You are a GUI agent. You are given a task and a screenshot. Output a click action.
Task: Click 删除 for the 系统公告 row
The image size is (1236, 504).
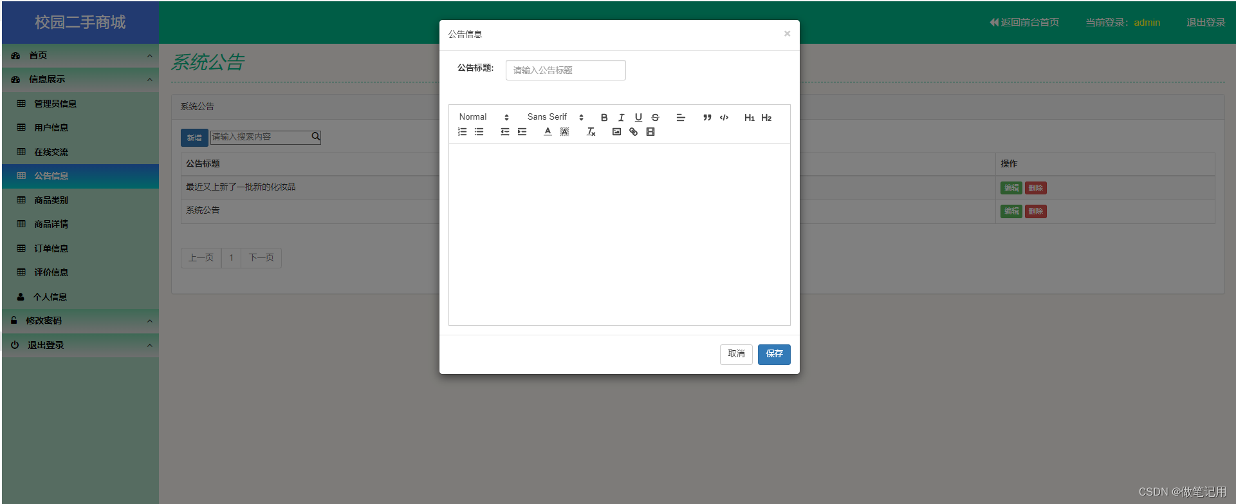tap(1036, 211)
